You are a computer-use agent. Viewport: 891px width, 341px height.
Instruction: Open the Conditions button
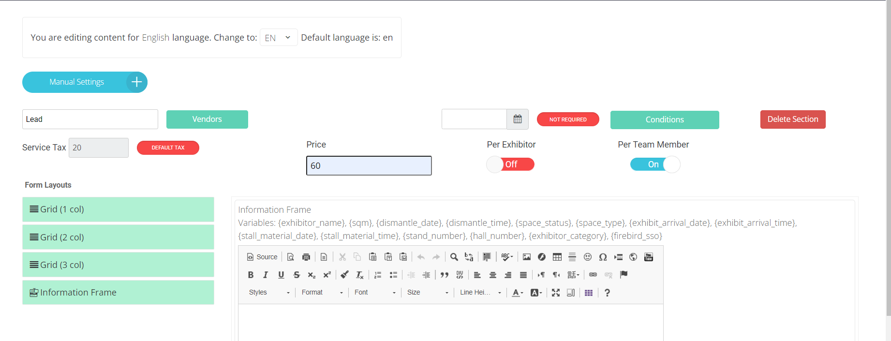coord(664,120)
